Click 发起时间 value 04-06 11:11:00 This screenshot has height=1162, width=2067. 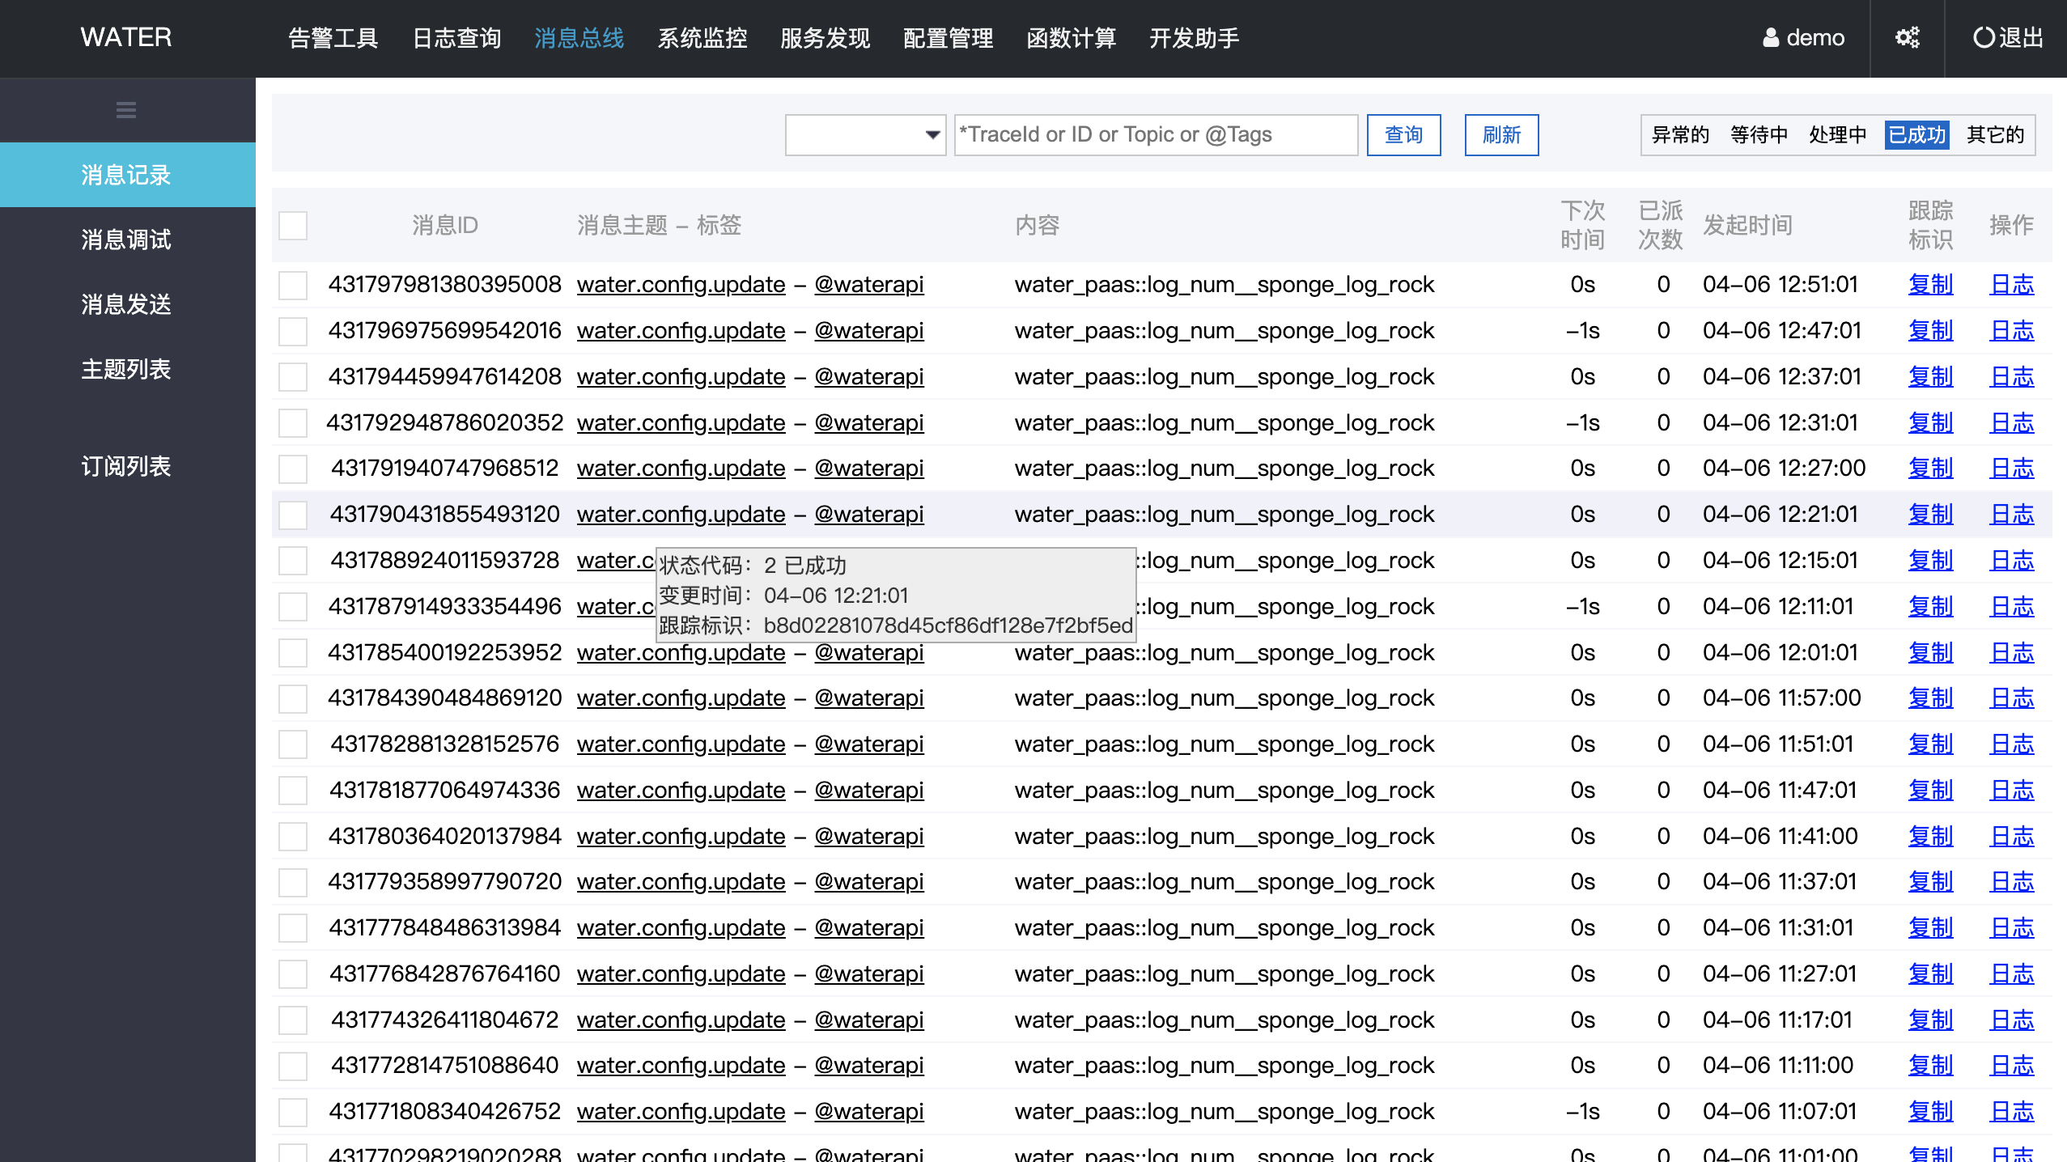click(1778, 1066)
